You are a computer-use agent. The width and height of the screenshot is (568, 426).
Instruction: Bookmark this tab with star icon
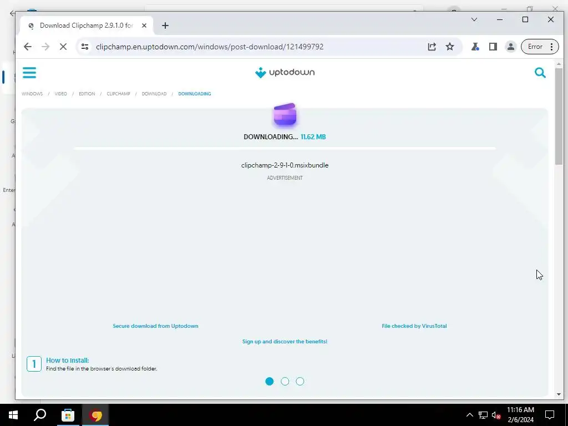click(450, 47)
